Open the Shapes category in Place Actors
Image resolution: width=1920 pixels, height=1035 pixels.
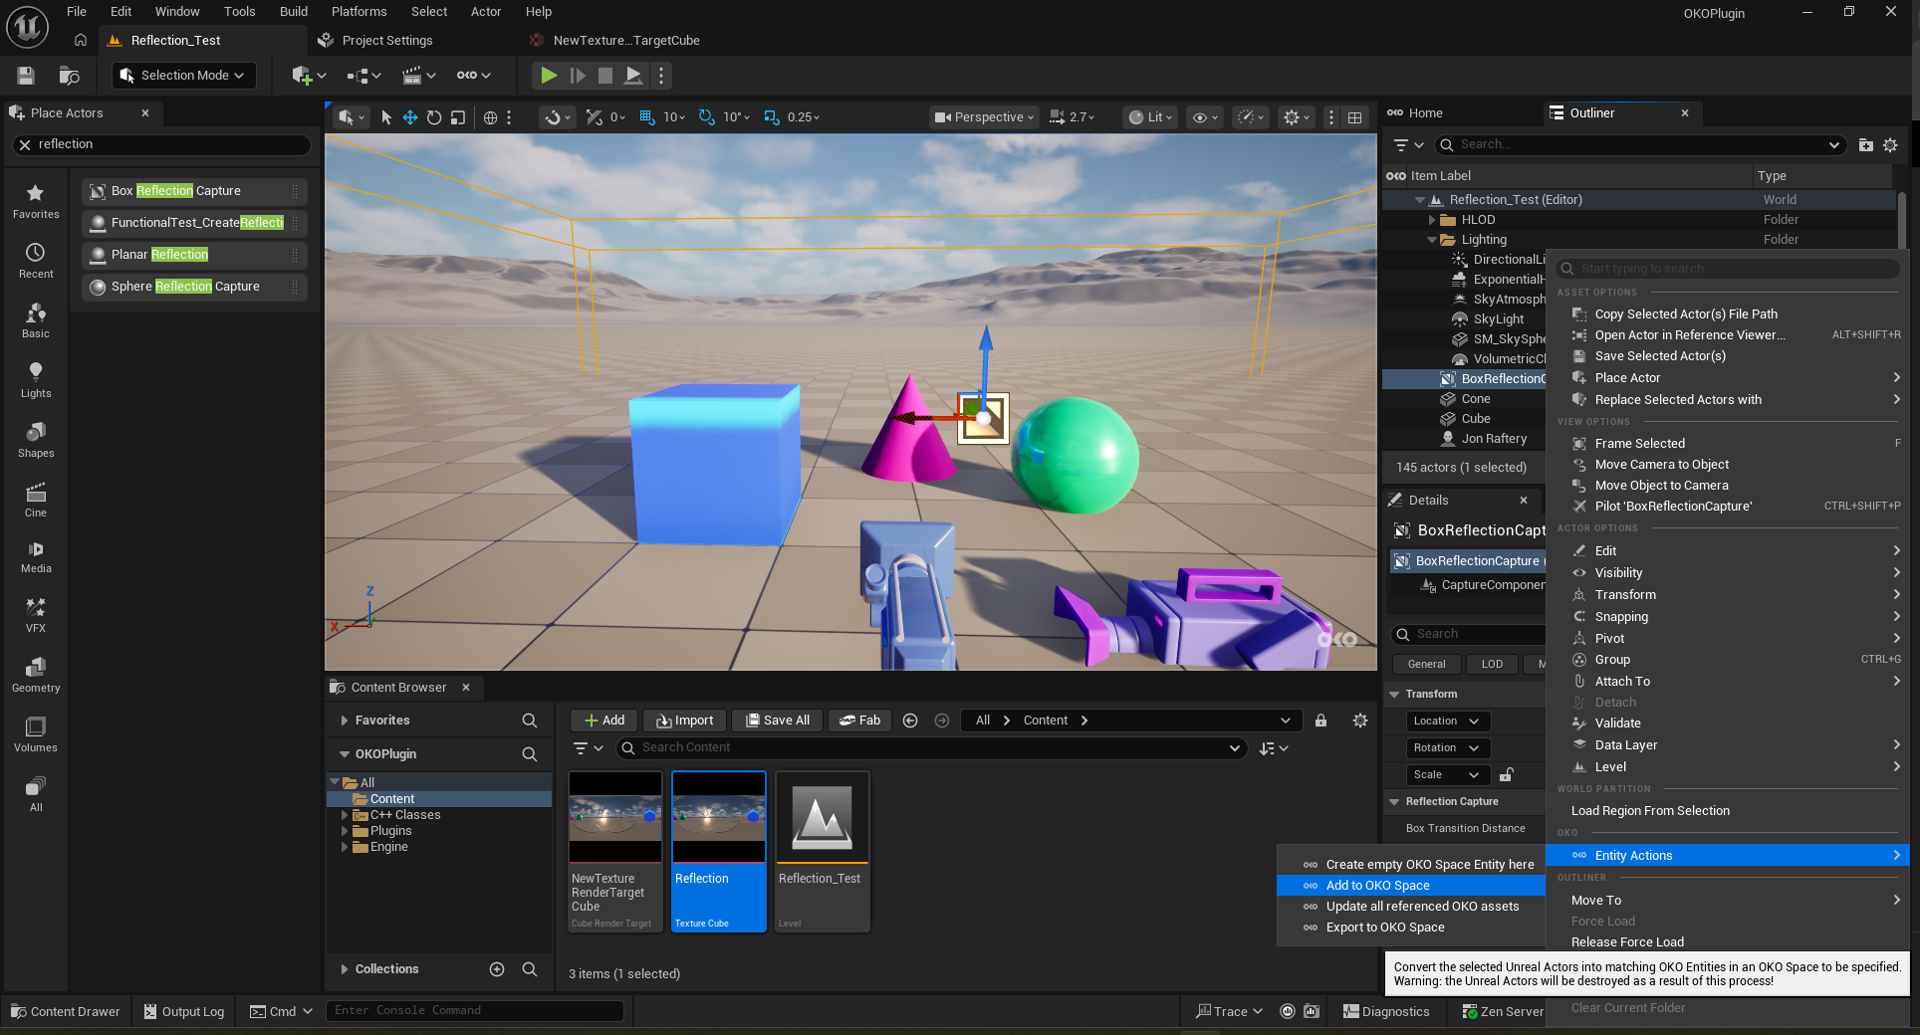[36, 440]
